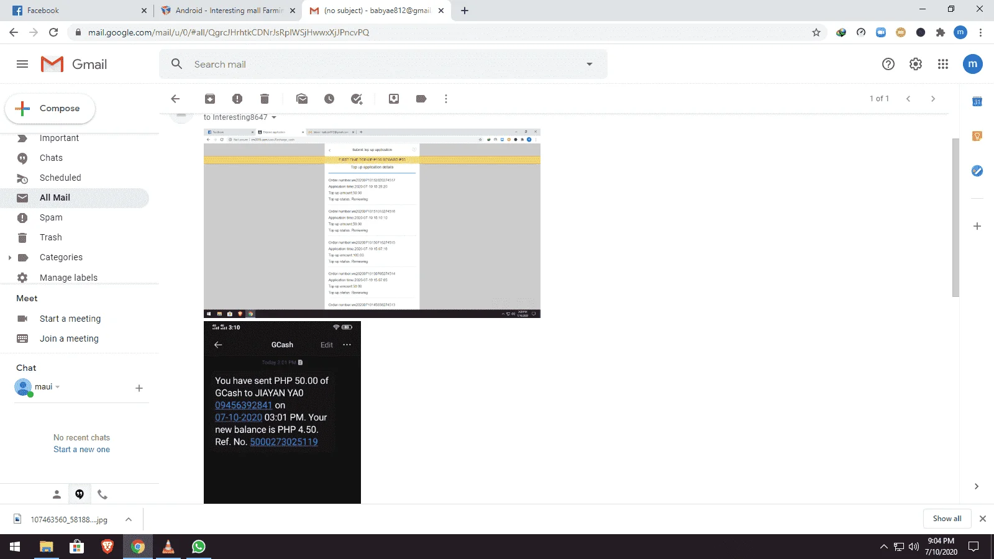Open the downloaded jpg file options chevron
994x559 pixels.
coord(129,519)
